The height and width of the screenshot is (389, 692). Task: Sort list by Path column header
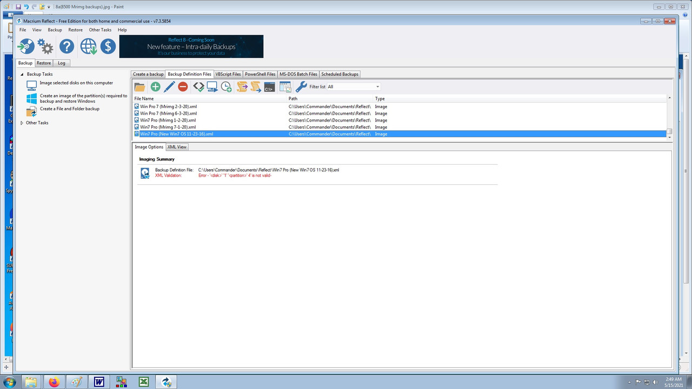[x=331, y=99]
